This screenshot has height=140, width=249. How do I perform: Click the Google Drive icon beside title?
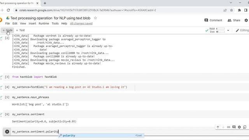click(8, 18)
